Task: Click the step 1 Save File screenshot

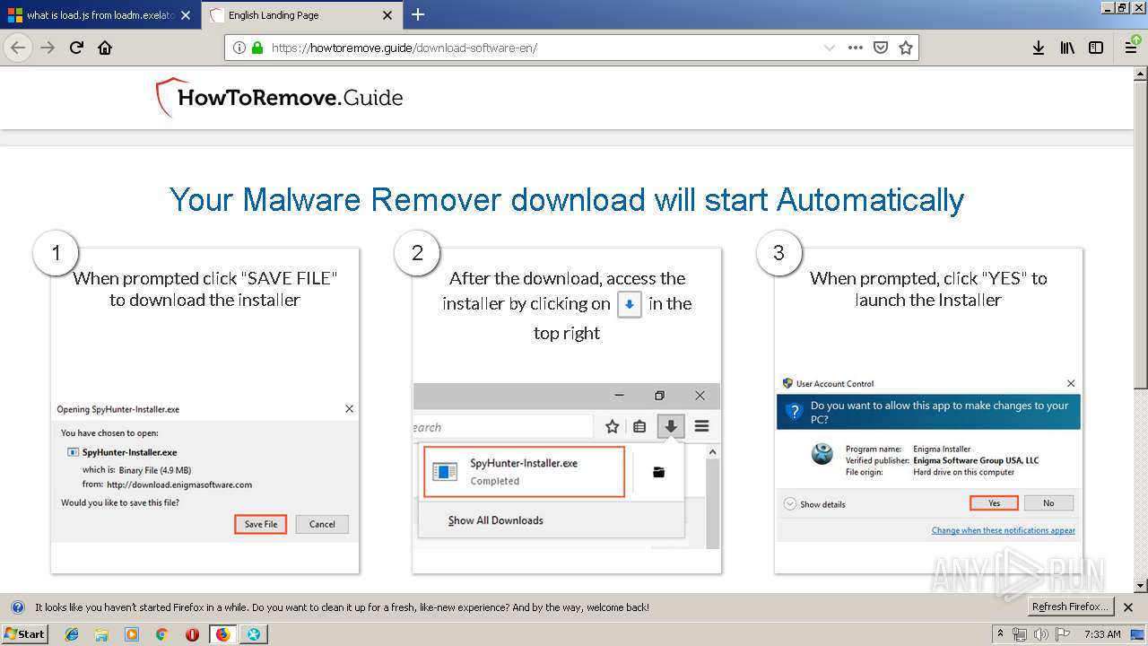Action: tap(204, 470)
